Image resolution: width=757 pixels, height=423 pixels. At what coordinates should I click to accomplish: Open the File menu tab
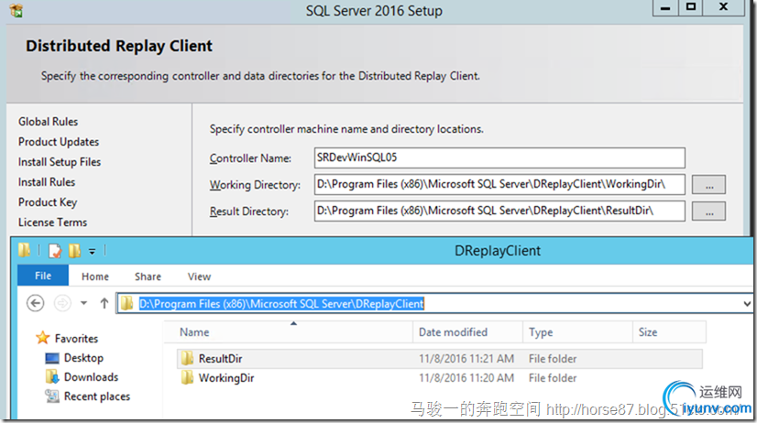click(43, 276)
